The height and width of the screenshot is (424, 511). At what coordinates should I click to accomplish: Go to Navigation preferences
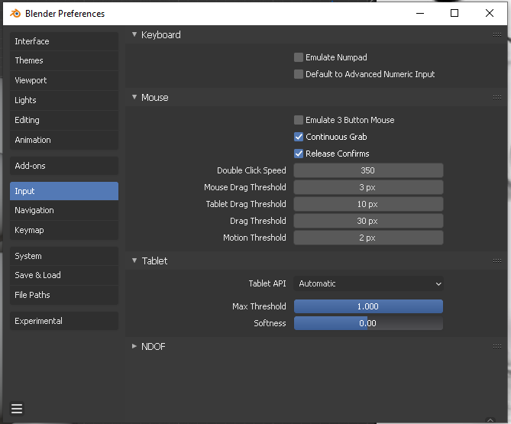click(64, 210)
